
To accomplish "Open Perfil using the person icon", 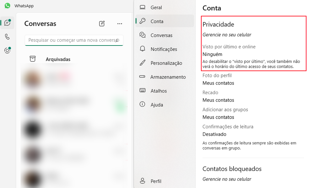I will pos(143,181).
